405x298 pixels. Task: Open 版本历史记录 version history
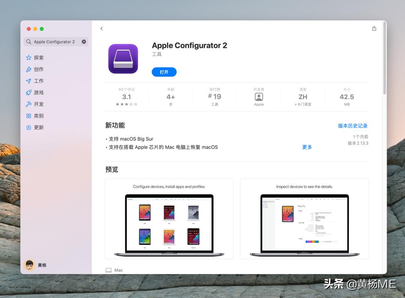point(352,126)
